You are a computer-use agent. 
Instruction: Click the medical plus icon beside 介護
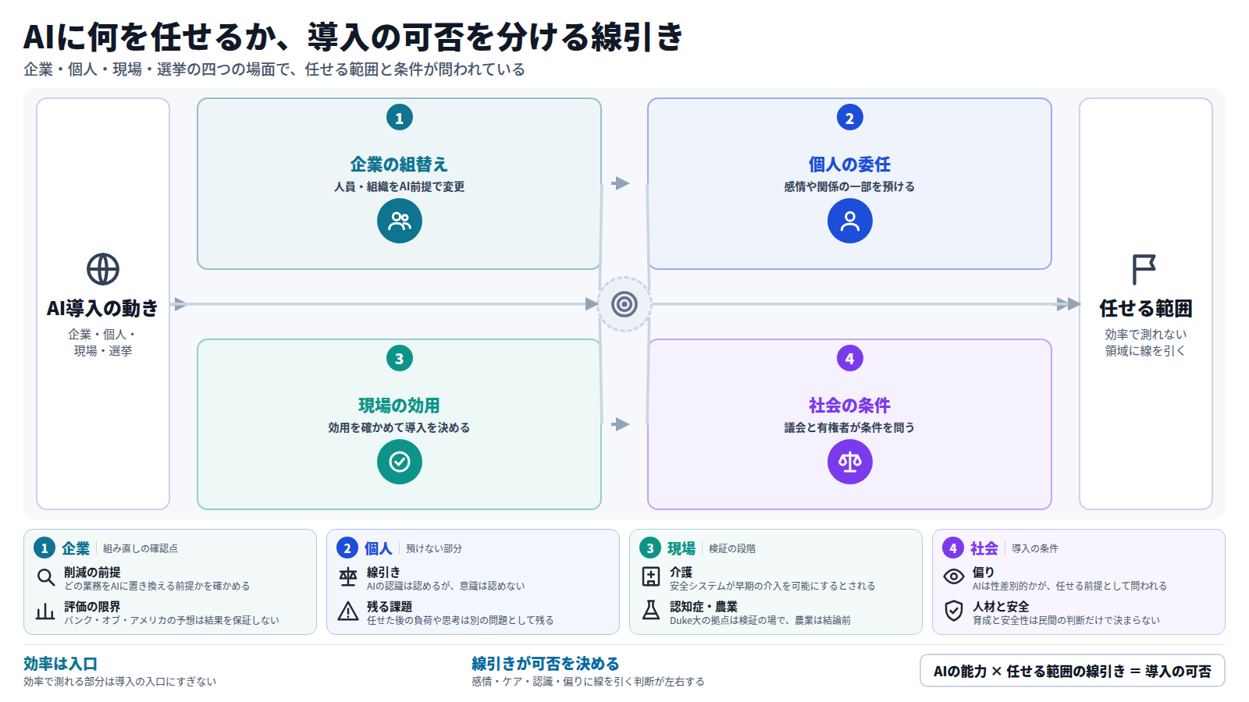click(x=651, y=577)
